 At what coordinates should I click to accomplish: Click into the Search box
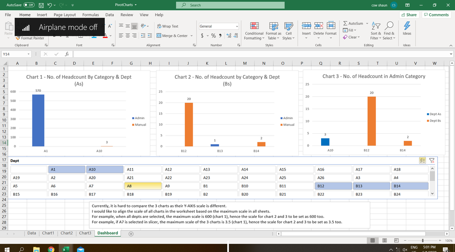tap(230, 5)
